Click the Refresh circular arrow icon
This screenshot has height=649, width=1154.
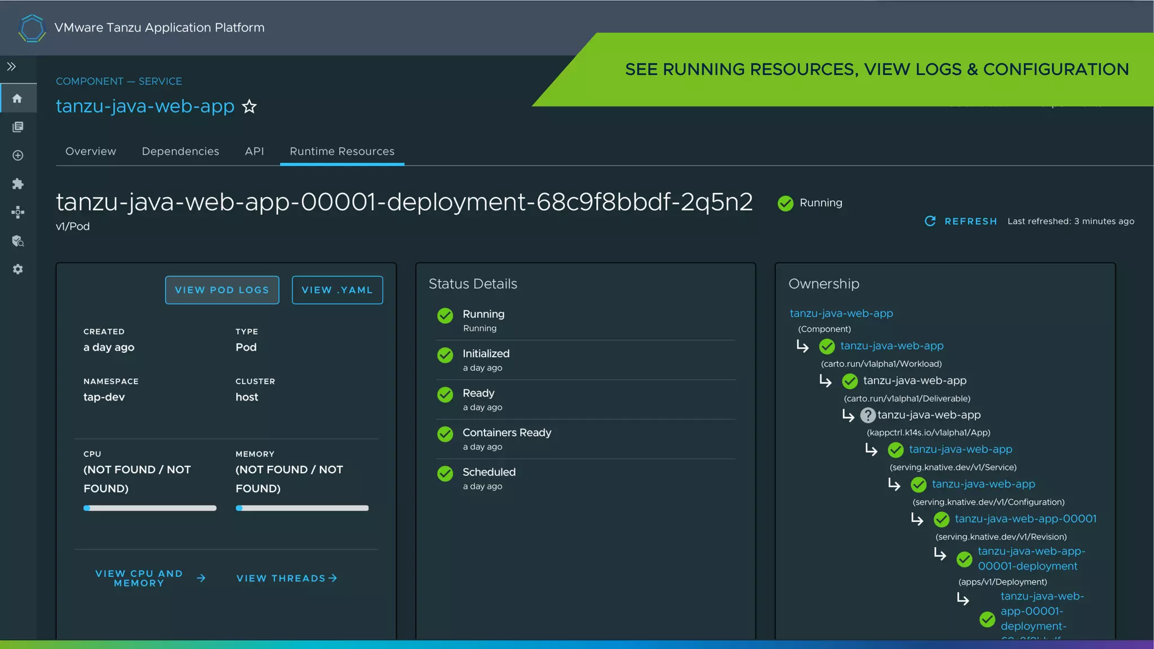coord(930,221)
